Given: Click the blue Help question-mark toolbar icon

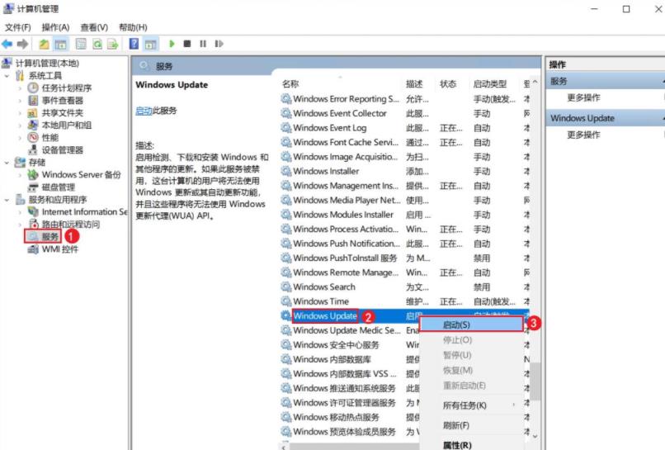Looking at the screenshot, I should tap(134, 44).
